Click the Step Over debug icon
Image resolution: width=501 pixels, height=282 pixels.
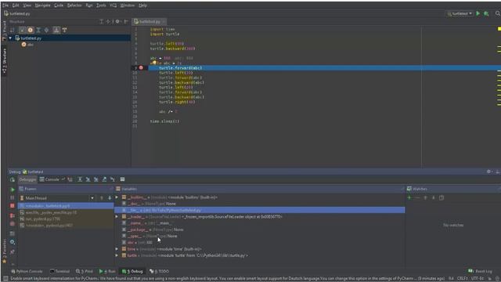(80, 179)
